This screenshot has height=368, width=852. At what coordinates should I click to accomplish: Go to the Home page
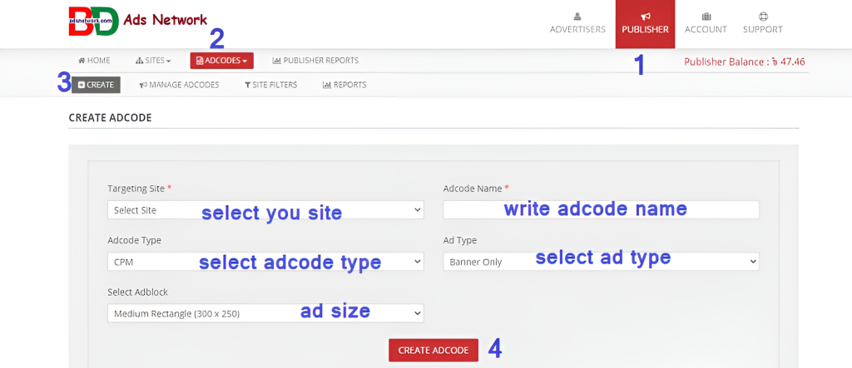click(94, 61)
